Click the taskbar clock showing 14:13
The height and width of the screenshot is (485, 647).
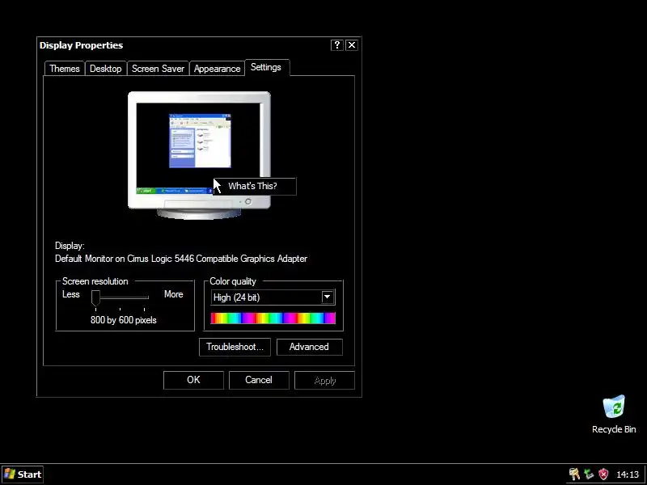tap(628, 474)
